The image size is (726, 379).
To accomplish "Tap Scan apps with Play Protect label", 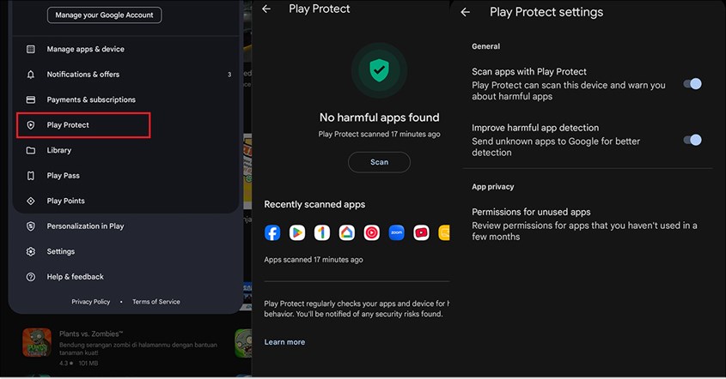I will (529, 72).
